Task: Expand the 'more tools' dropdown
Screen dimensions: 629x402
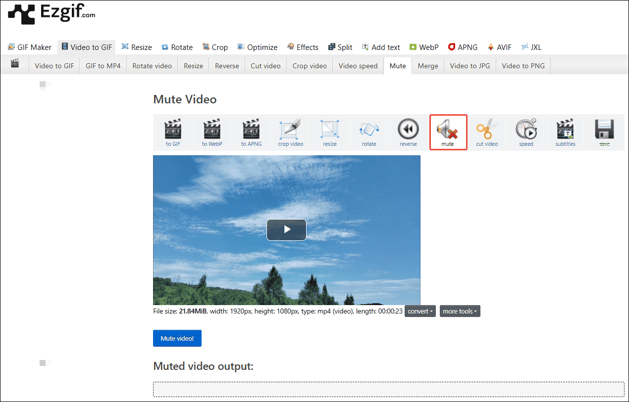Action: [x=460, y=311]
